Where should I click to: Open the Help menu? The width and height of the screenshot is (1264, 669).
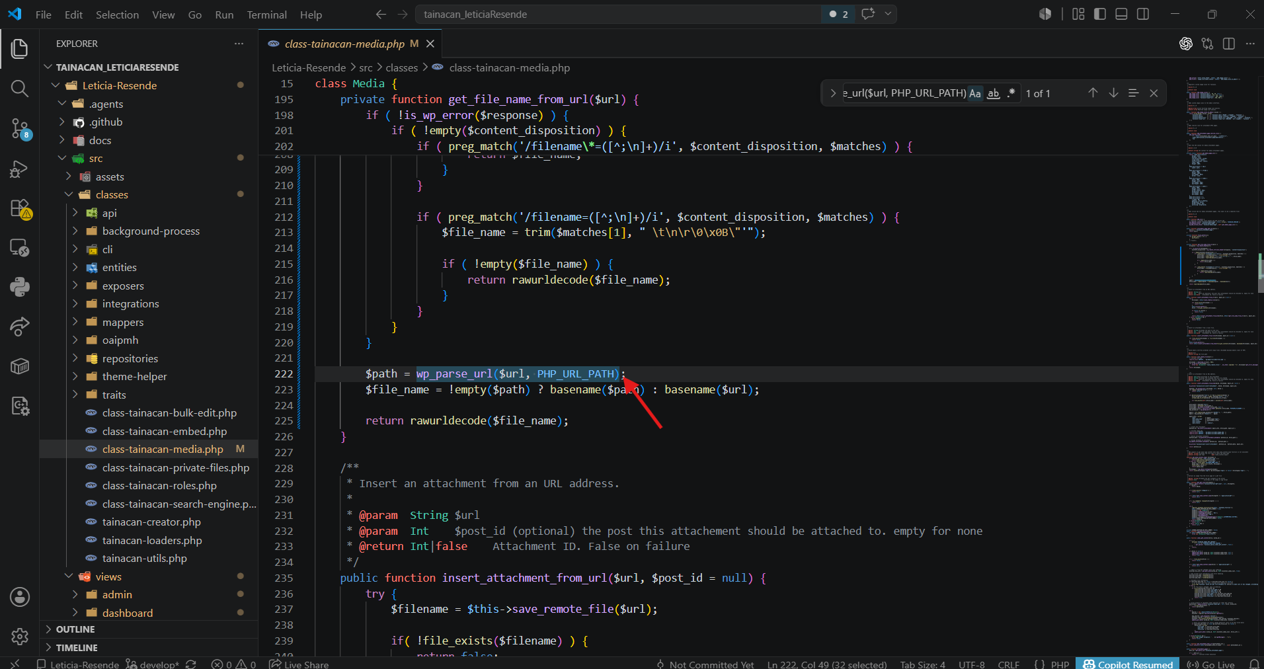click(x=311, y=15)
